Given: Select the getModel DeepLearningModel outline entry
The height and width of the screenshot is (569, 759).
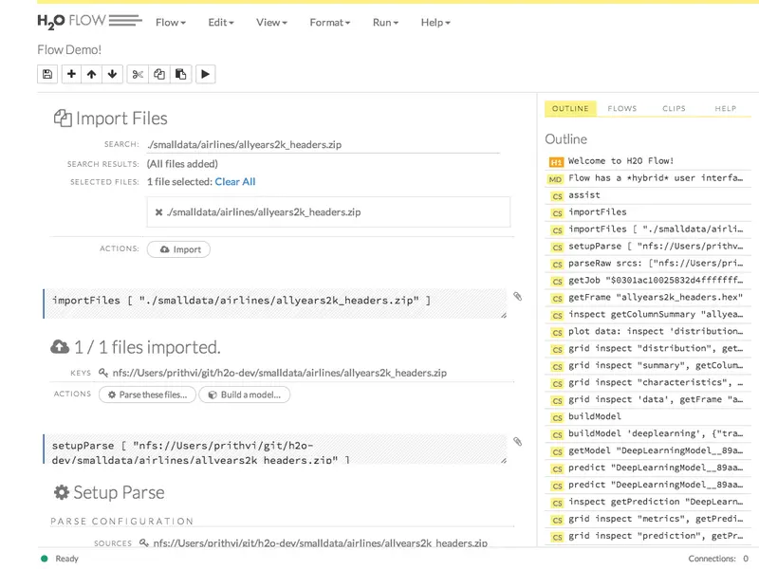Looking at the screenshot, I should point(650,451).
